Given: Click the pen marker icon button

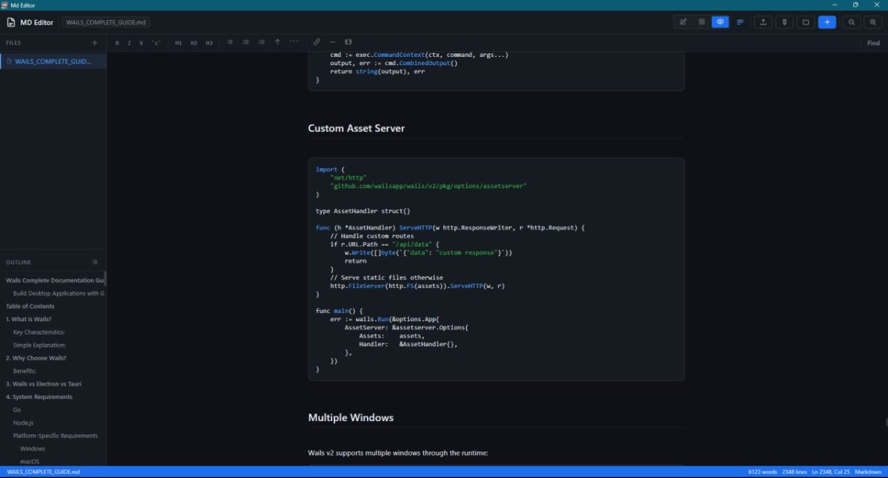Looking at the screenshot, I should pyautogui.click(x=784, y=22).
